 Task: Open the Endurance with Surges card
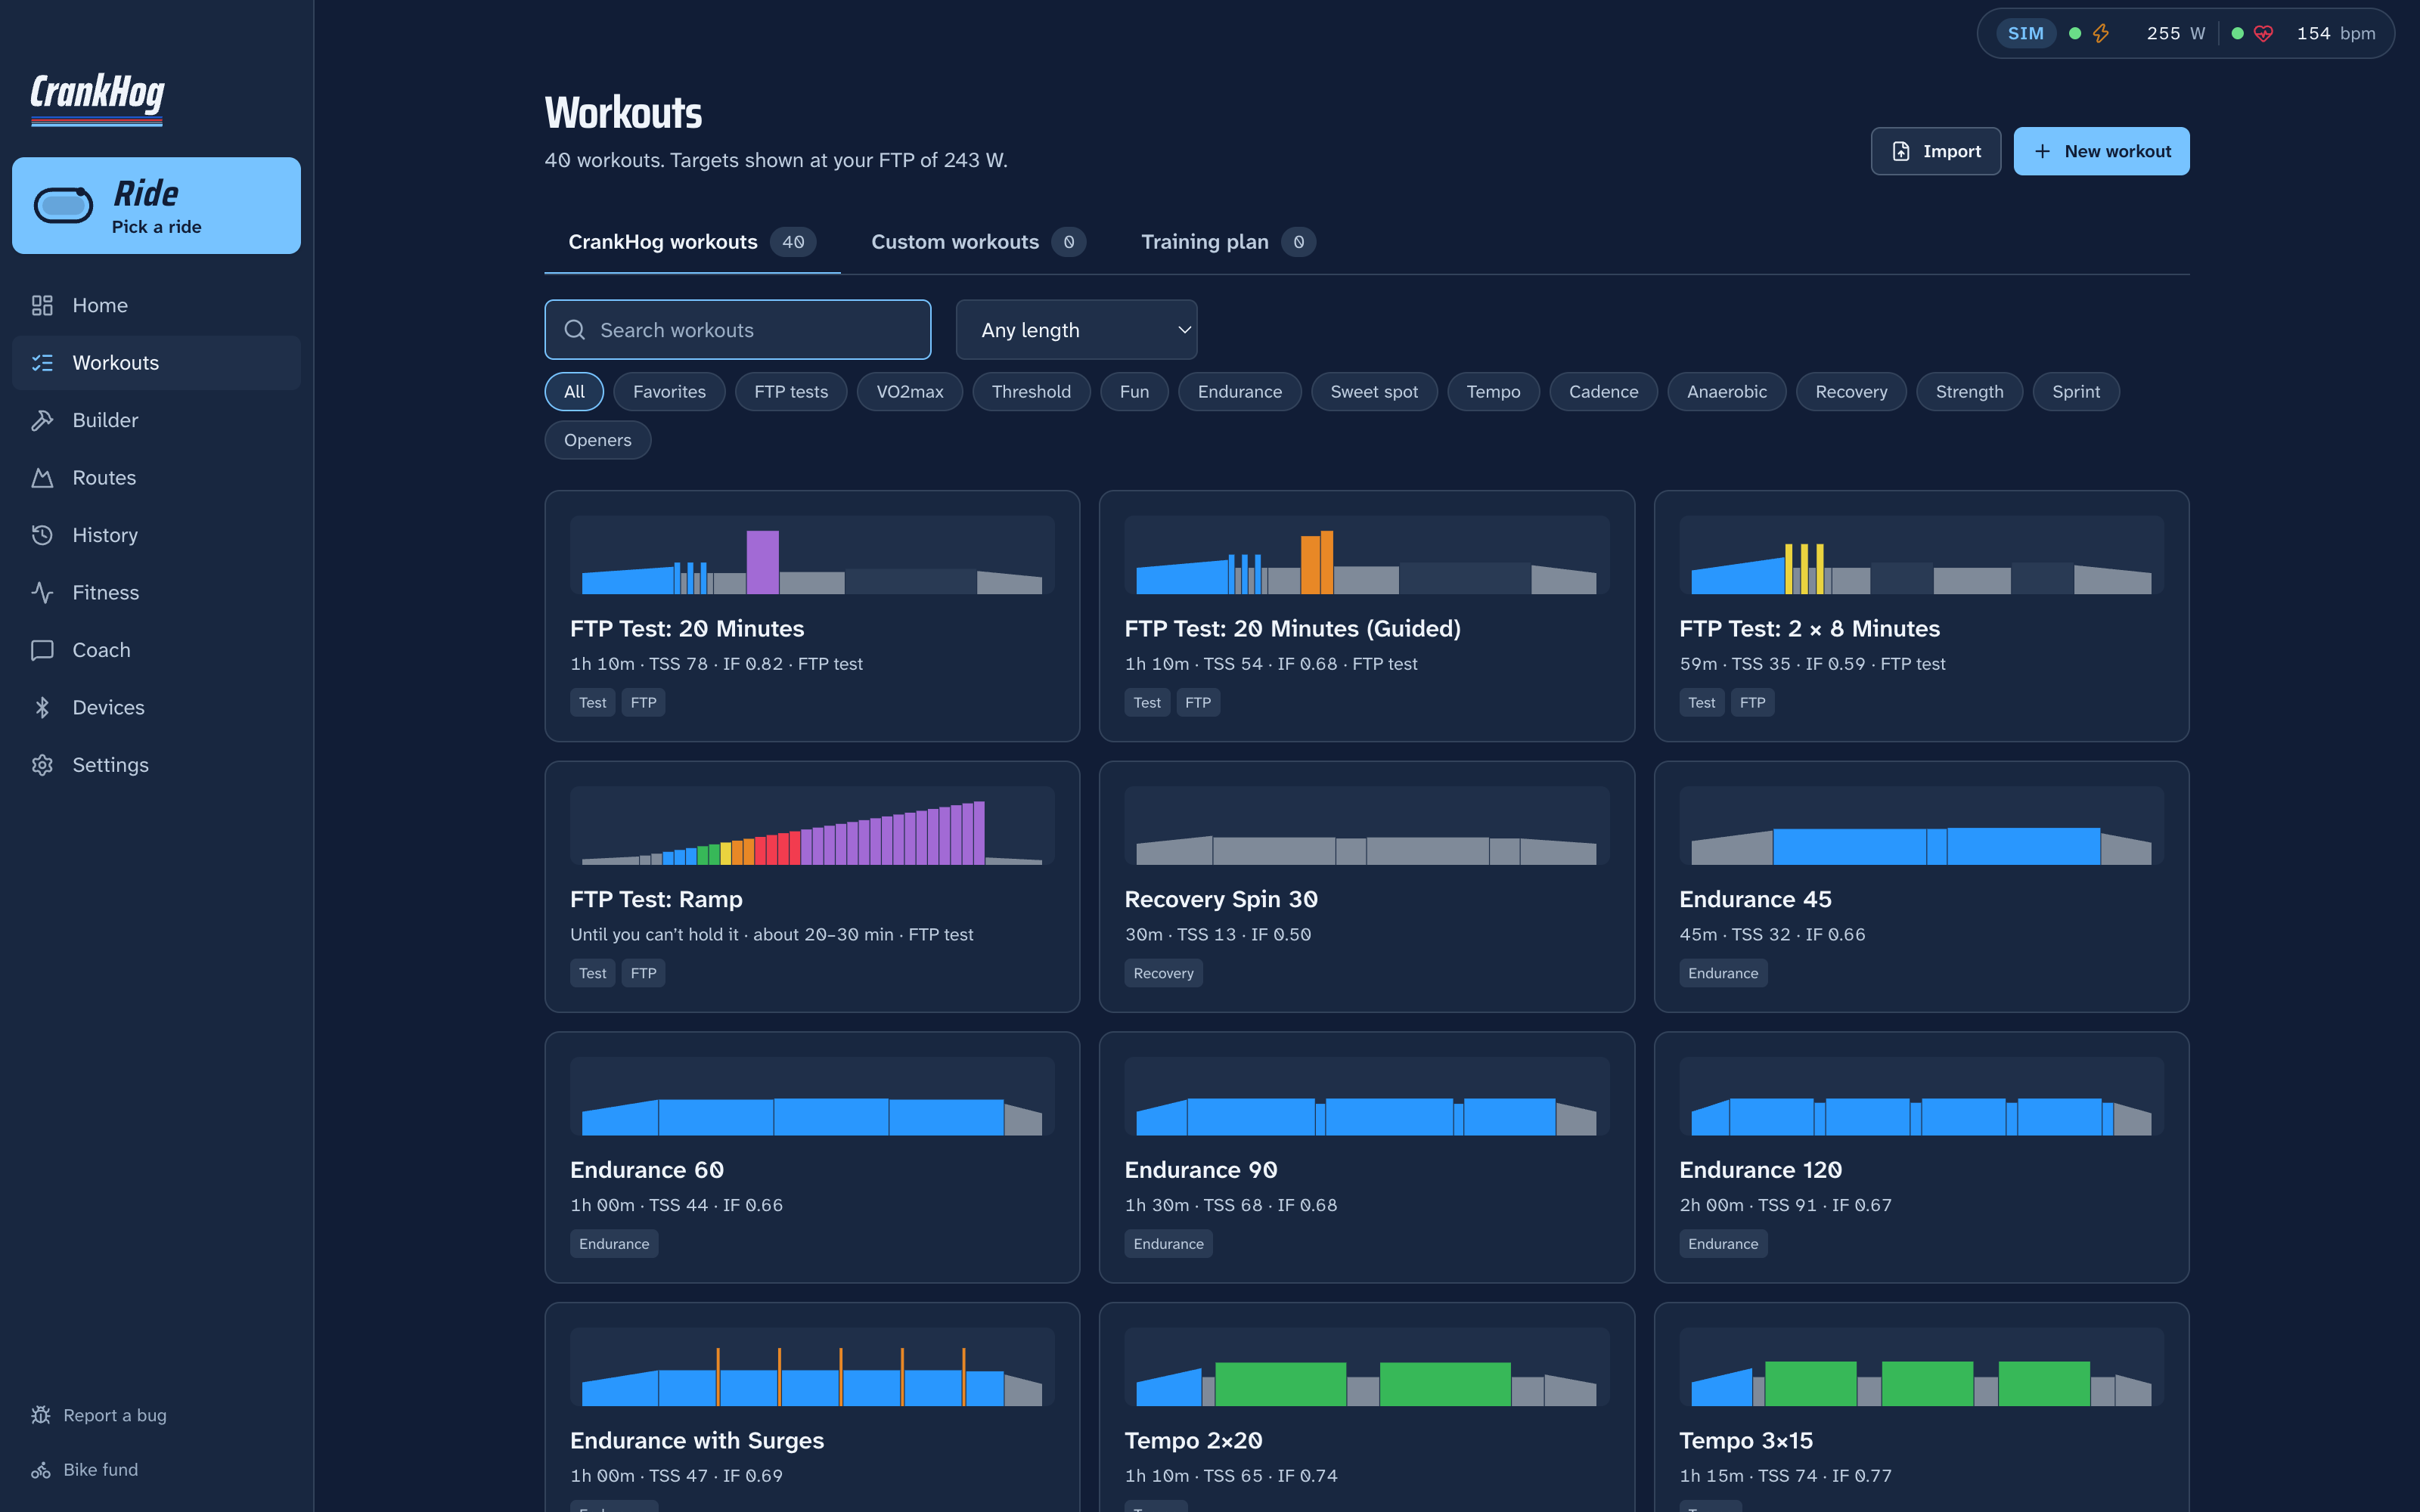pyautogui.click(x=812, y=1408)
